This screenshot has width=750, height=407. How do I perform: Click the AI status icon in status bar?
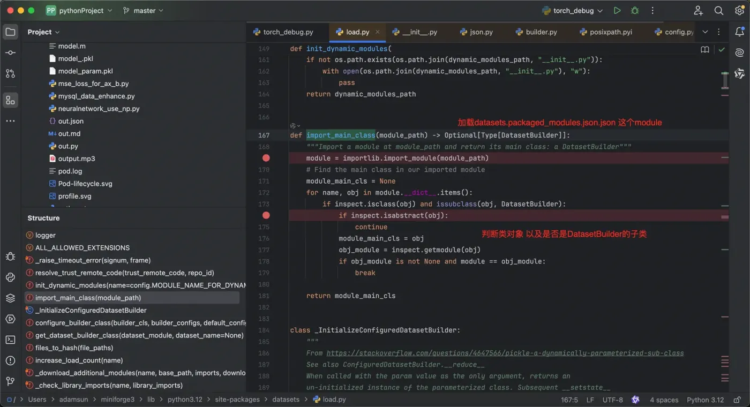point(635,400)
